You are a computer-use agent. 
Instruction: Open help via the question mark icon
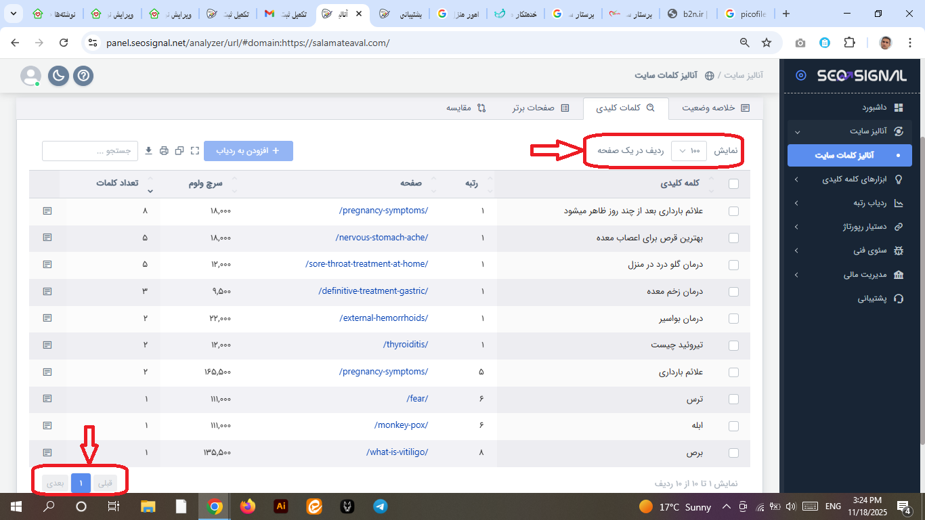pyautogui.click(x=83, y=76)
